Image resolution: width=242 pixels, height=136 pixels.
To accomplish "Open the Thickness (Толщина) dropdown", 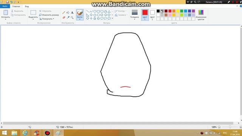I will coord(135,15).
